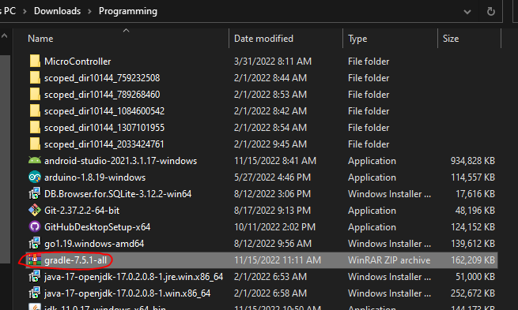Viewport: 518px width, 310px height.
Task: Click size value 124,152 KB
Action: pyautogui.click(x=473, y=227)
